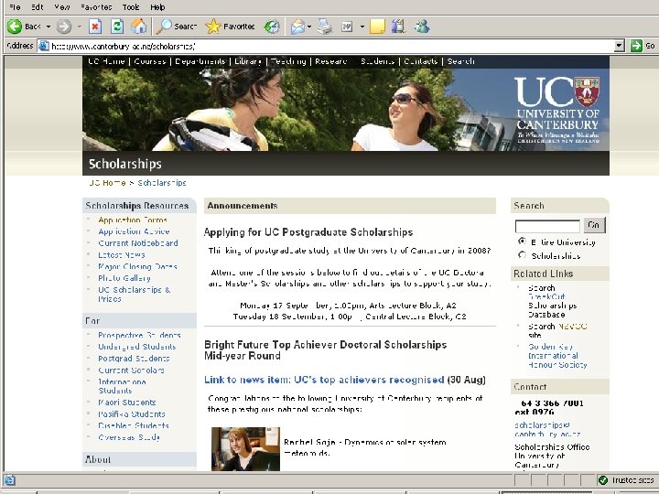
Task: Open the Edit menu
Action: 38,7
